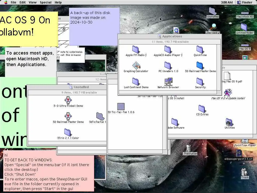Open the QuickTime folder in Applications
Viewport: 257px width, 193px height.
pos(200,50)
